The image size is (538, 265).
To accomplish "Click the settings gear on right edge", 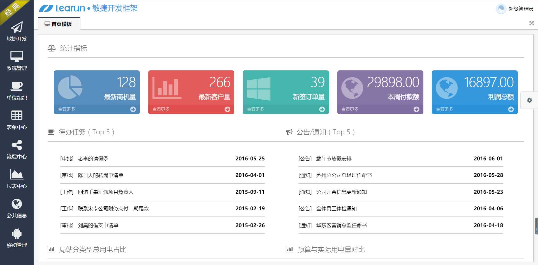I will coord(529,100).
